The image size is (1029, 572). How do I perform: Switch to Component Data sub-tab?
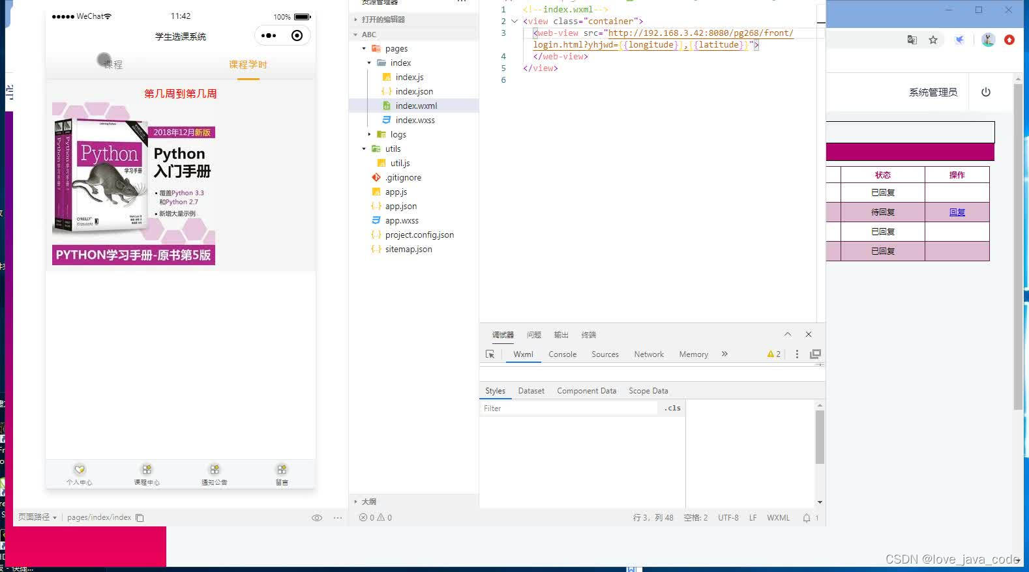pos(586,391)
